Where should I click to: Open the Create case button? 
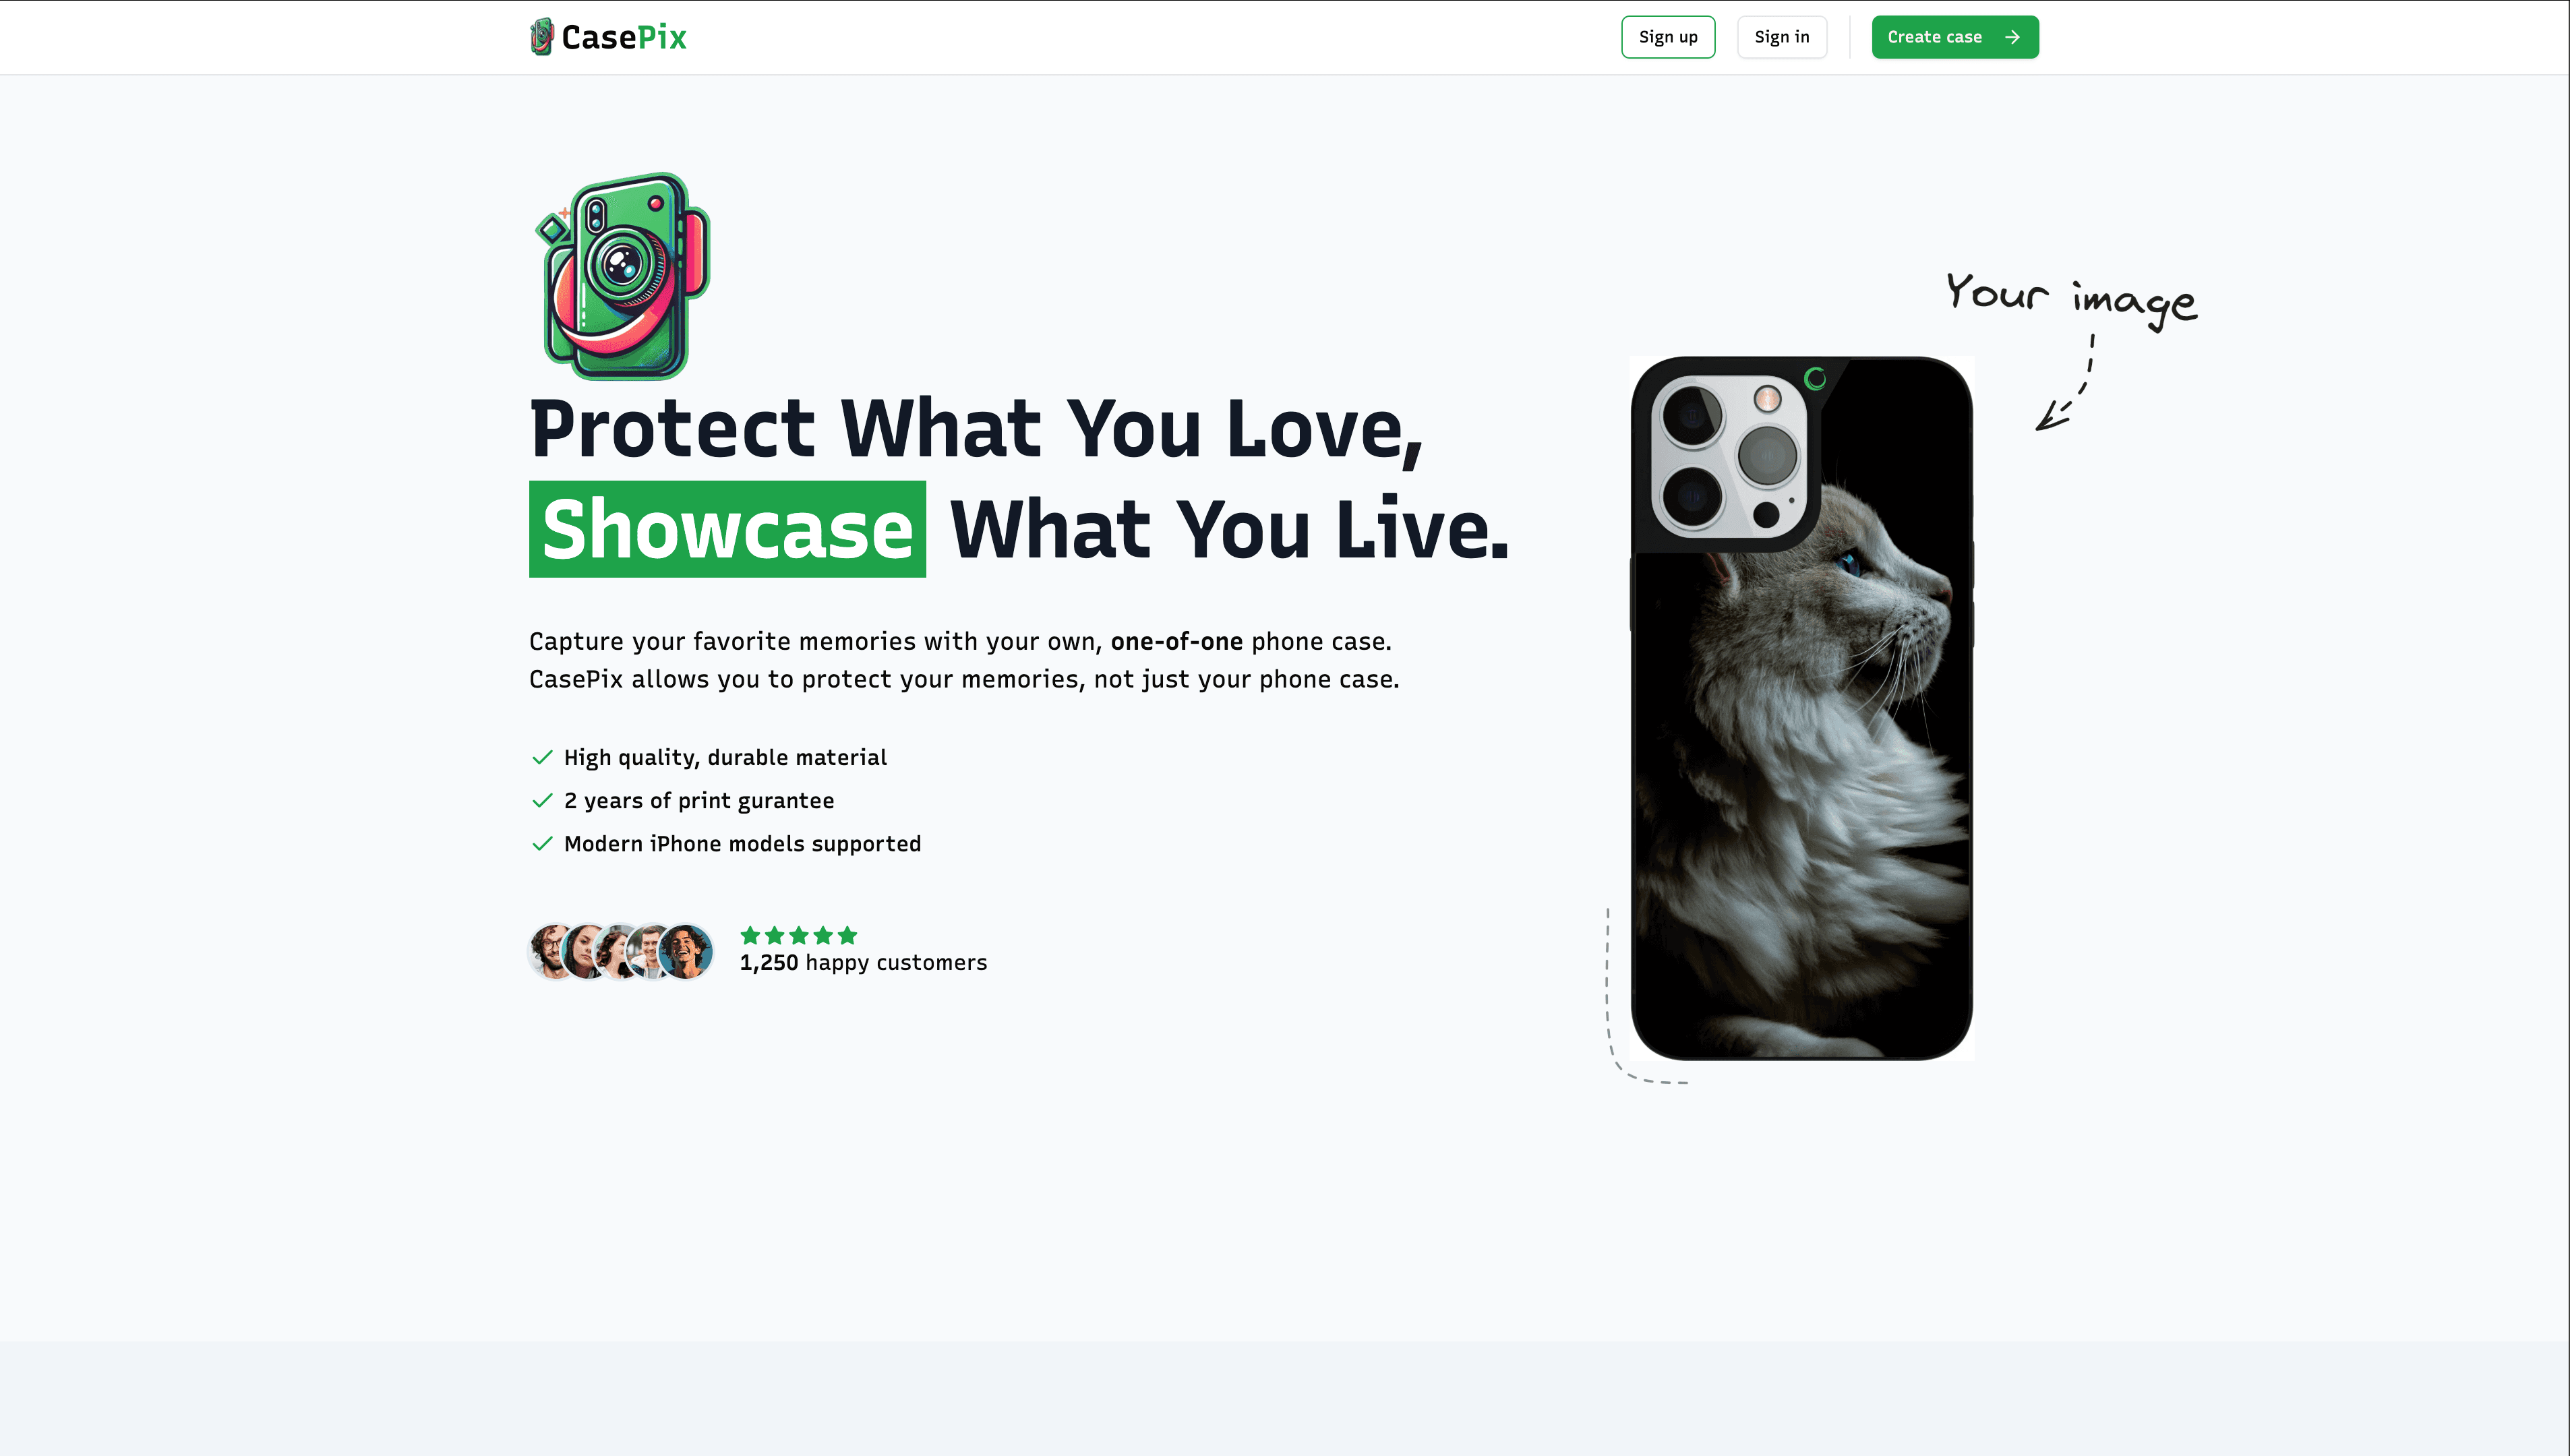click(1954, 37)
